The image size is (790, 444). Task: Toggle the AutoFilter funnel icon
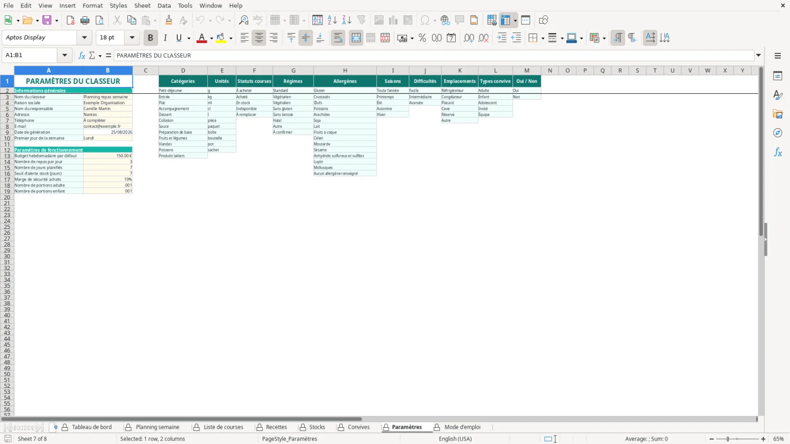coord(361,20)
